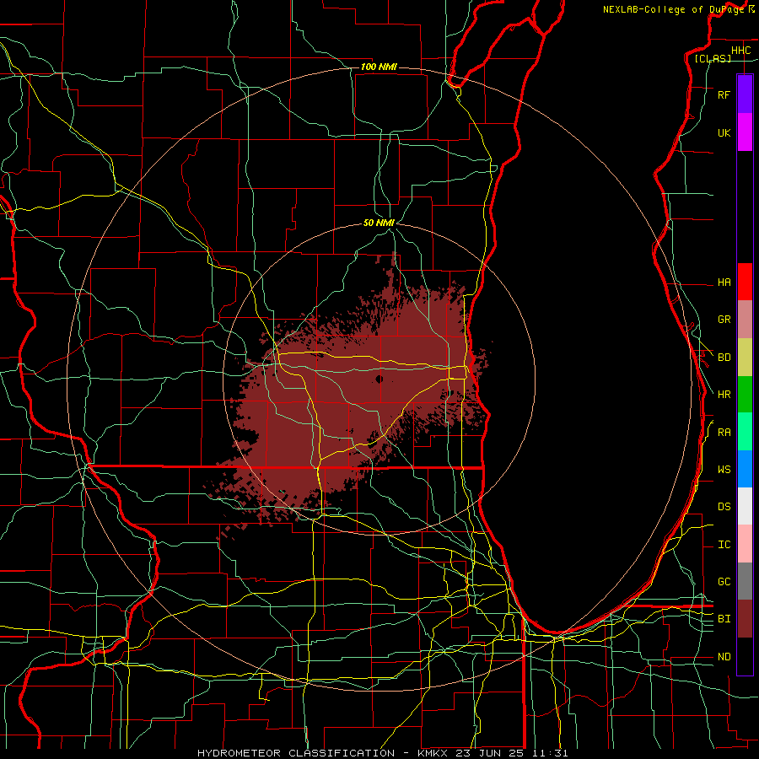Click the GC gray legend swatch
The width and height of the screenshot is (759, 759).
click(x=745, y=581)
